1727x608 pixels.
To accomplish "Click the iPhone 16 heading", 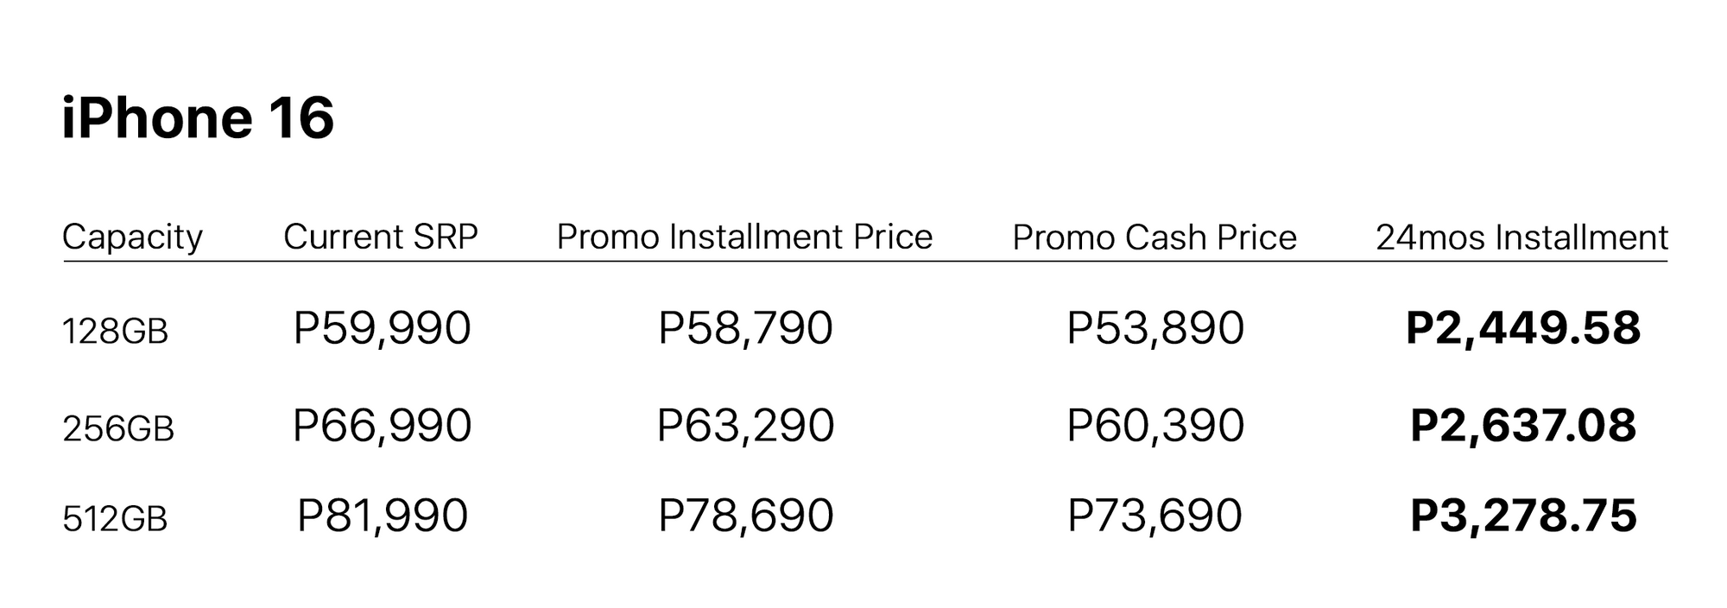I will 198,118.
